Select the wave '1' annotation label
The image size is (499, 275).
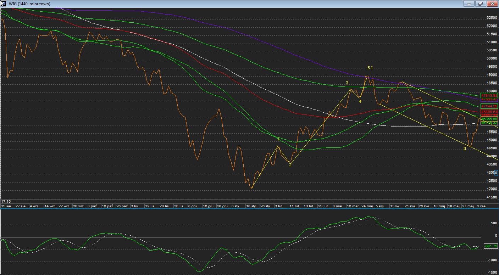[279, 139]
